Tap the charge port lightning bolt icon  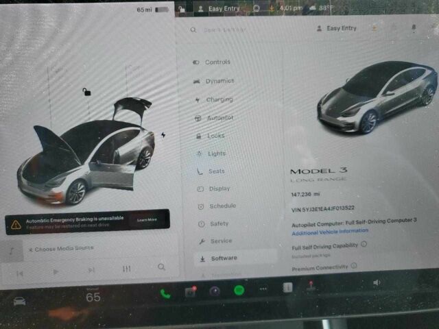[163, 135]
